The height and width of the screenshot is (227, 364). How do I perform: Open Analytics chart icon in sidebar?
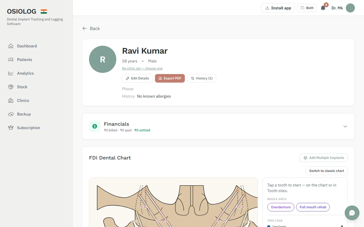point(11,73)
